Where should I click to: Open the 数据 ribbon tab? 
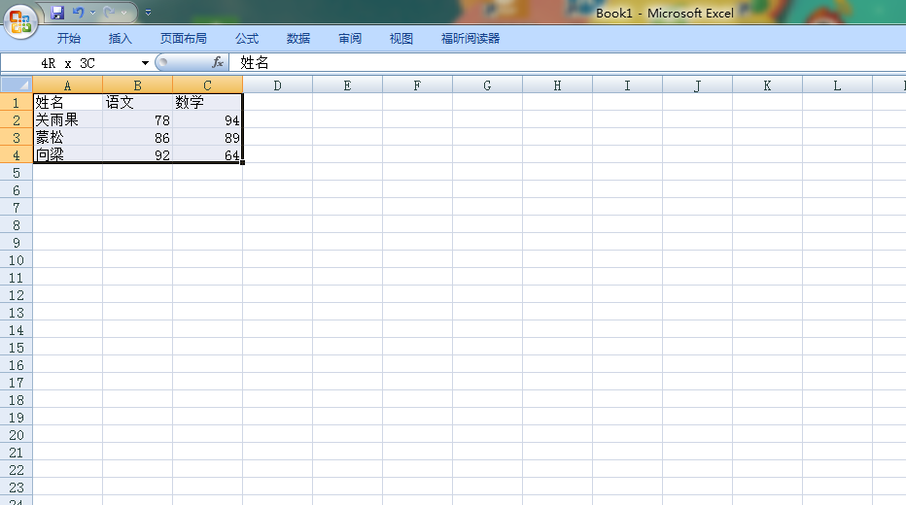pyautogui.click(x=298, y=39)
